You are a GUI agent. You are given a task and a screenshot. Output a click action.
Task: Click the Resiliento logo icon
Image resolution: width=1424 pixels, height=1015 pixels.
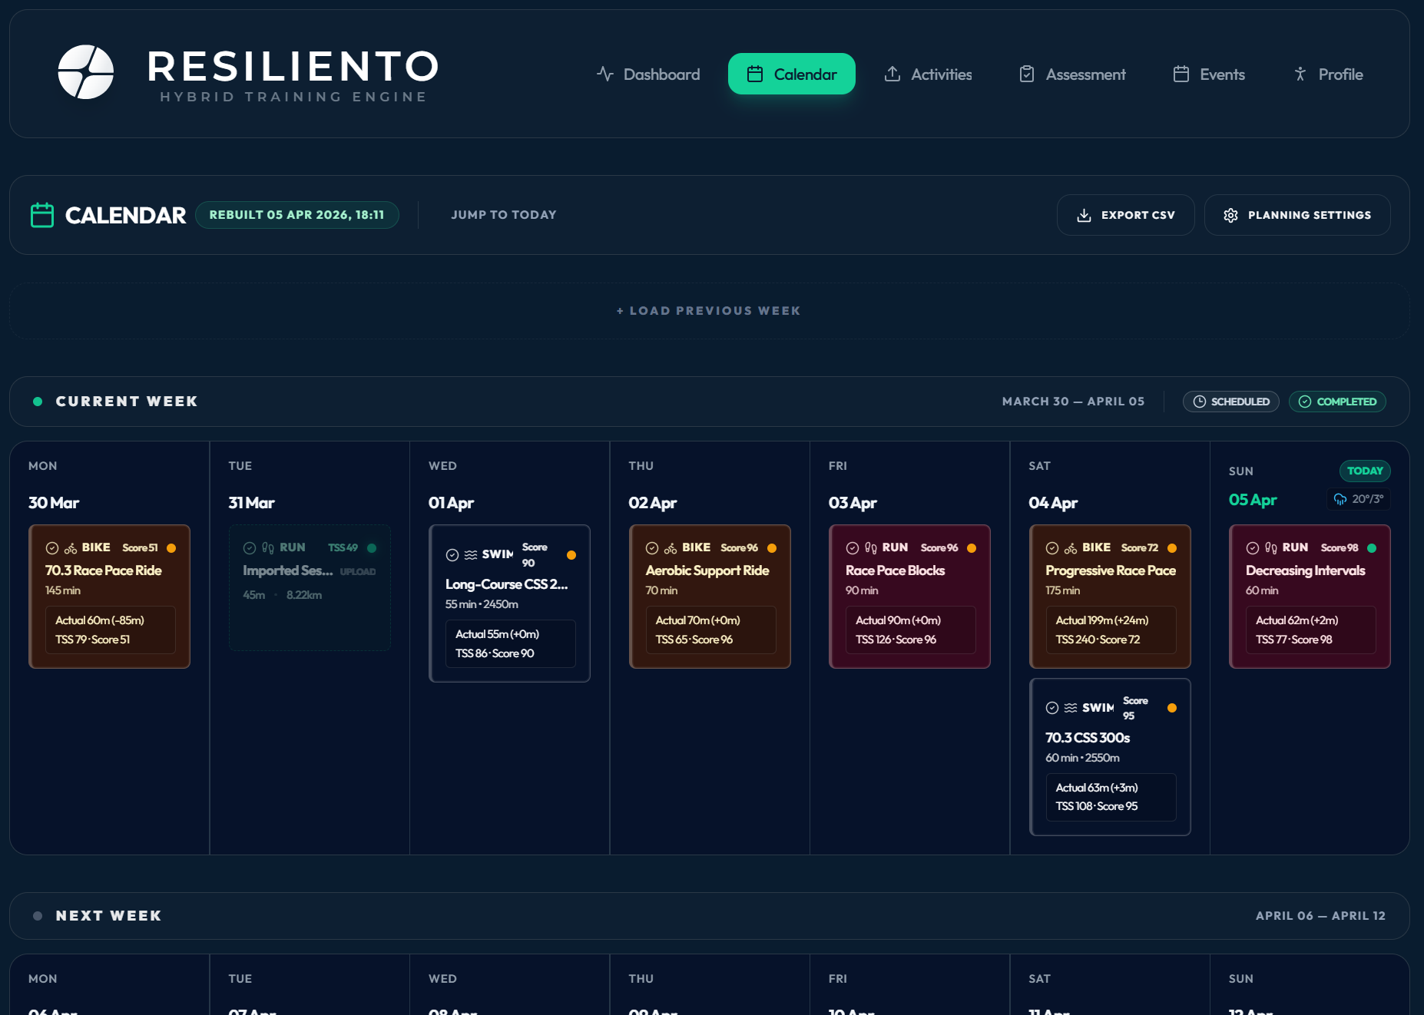tap(86, 72)
